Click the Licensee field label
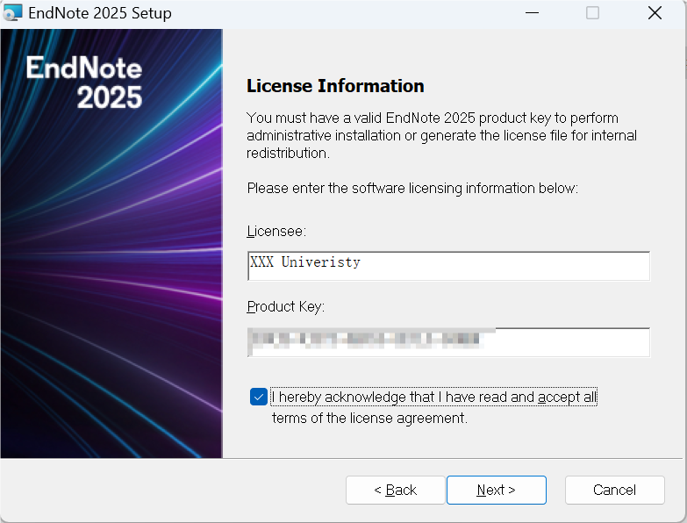687x523 pixels. [276, 231]
